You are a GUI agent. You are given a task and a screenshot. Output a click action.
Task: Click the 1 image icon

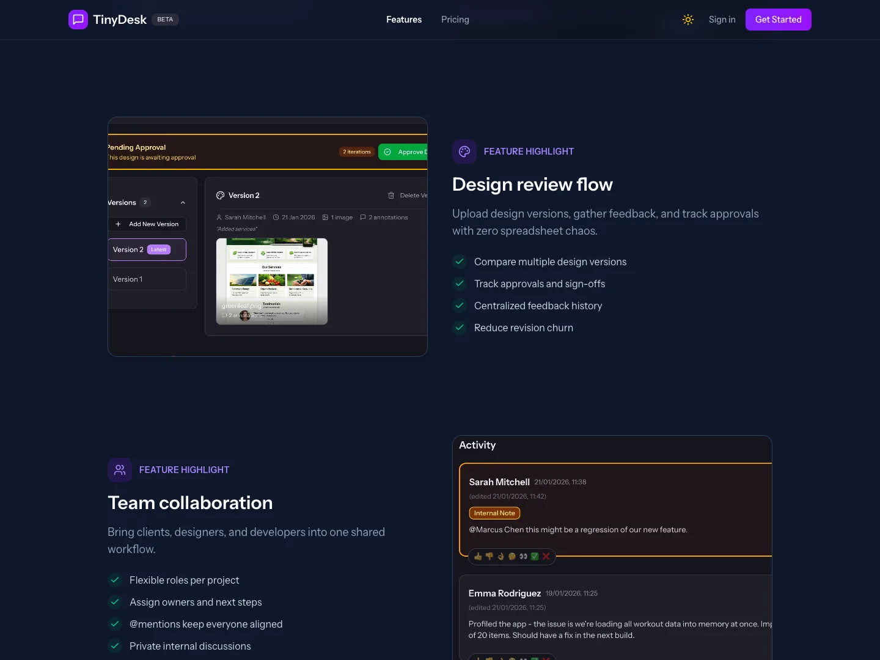click(x=325, y=218)
